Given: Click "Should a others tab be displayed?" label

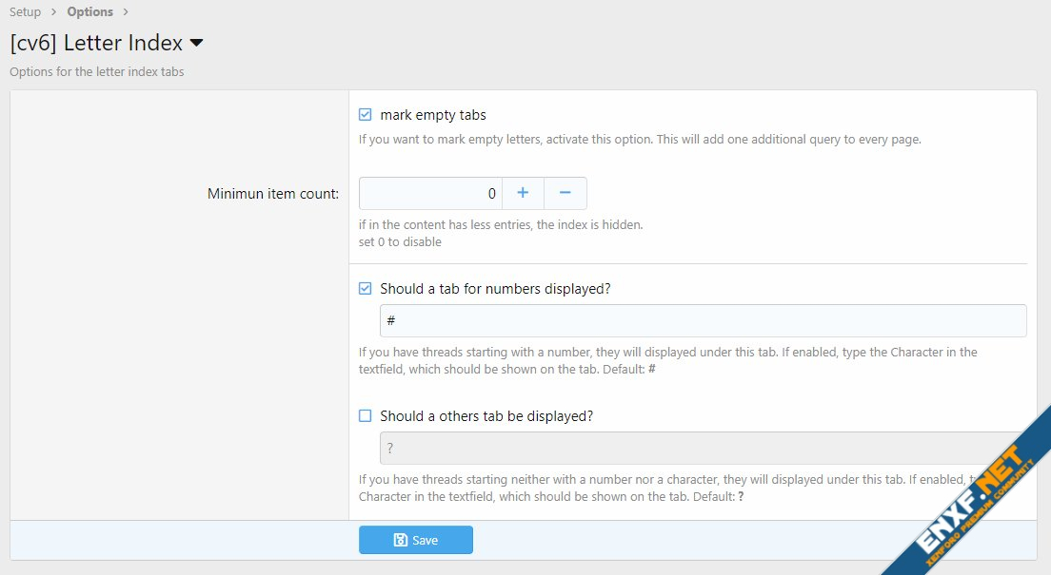Looking at the screenshot, I should 486,416.
